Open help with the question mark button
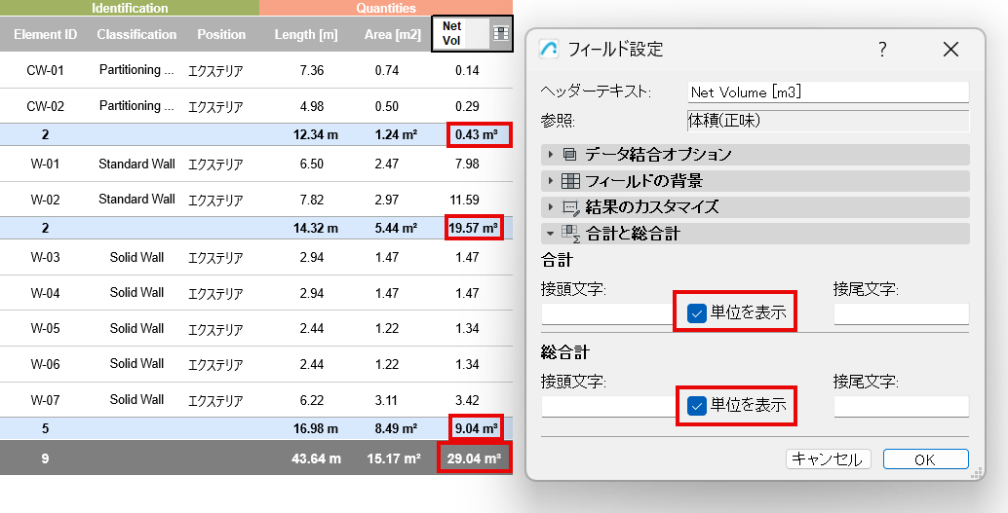The image size is (1008, 513). pos(882,50)
